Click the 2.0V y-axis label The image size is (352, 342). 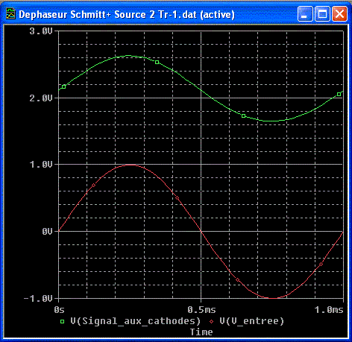(x=41, y=98)
